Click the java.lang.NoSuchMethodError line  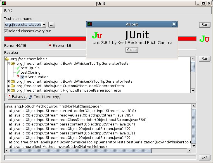(53, 106)
